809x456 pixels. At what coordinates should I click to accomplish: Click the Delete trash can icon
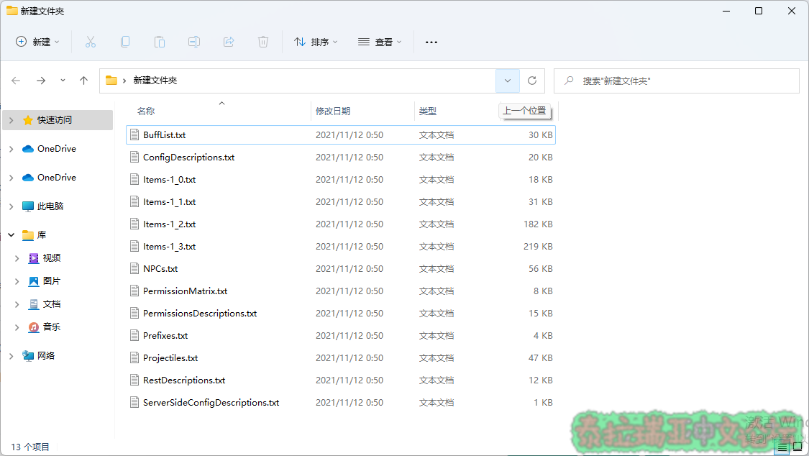coord(263,42)
